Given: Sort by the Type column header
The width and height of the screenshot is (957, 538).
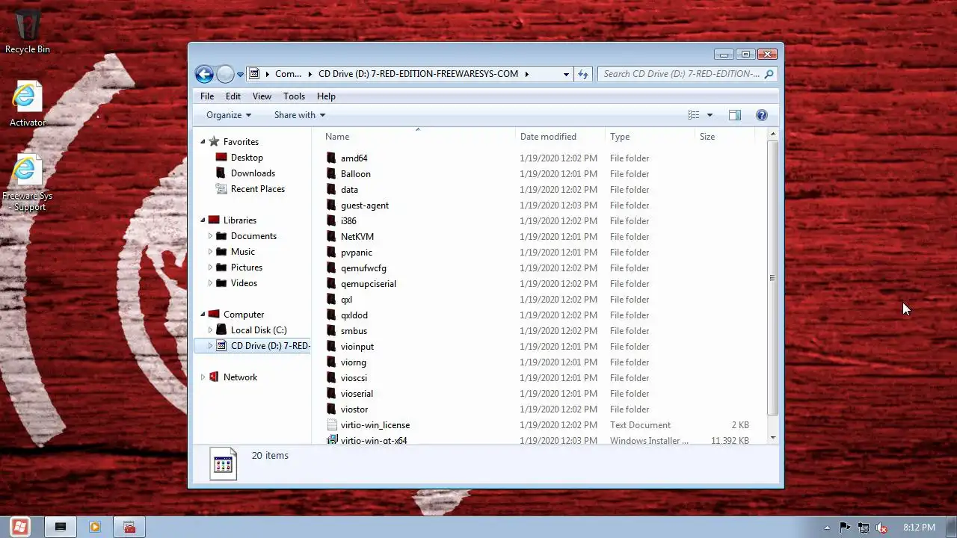Looking at the screenshot, I should [650, 137].
